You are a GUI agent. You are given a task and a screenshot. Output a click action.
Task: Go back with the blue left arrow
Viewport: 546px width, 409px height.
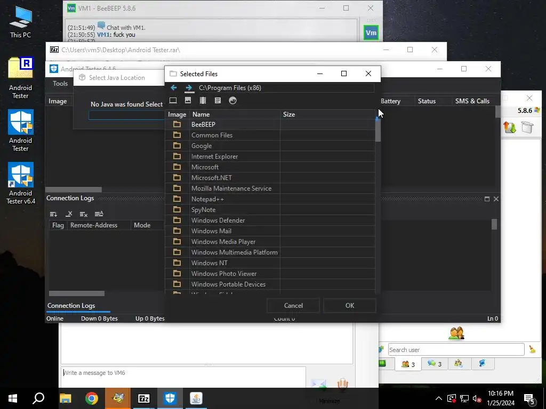[x=173, y=88]
